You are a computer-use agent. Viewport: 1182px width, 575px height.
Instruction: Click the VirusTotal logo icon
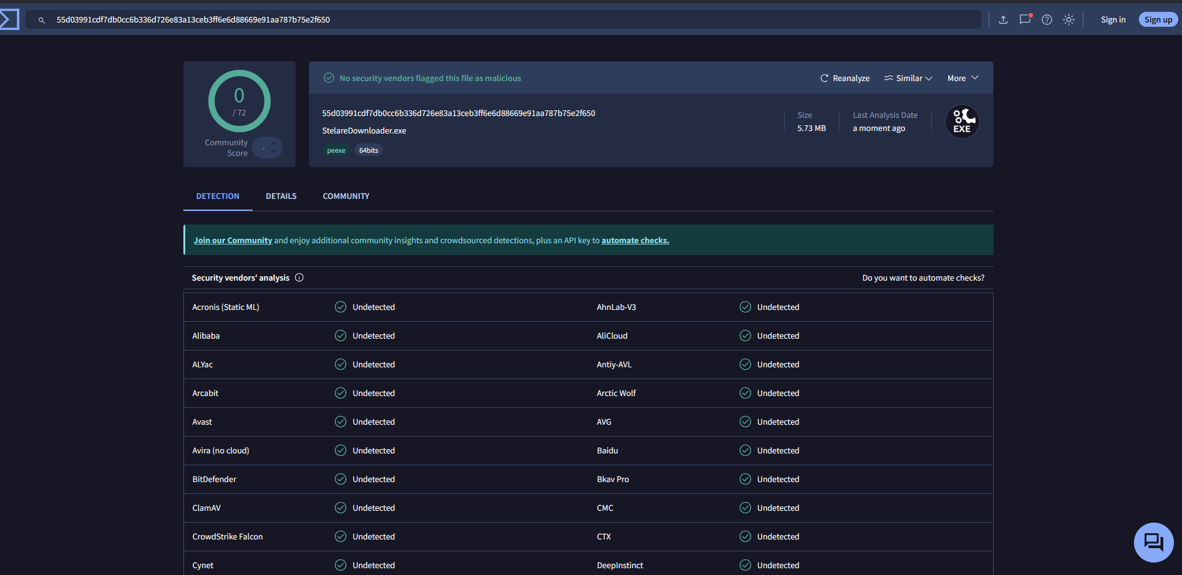pos(9,19)
